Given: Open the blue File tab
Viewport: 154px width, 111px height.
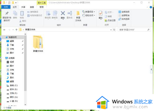Looking at the screenshot, I should coord(6,7).
